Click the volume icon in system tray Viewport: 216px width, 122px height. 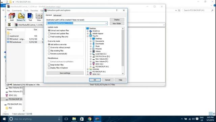coord(193,119)
